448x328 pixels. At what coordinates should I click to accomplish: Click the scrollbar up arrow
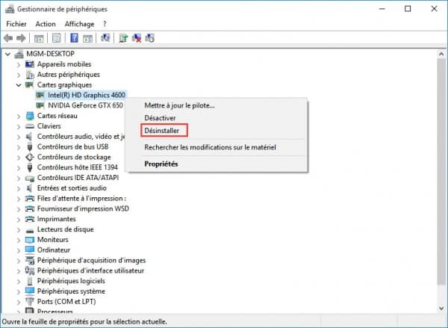[441, 54]
